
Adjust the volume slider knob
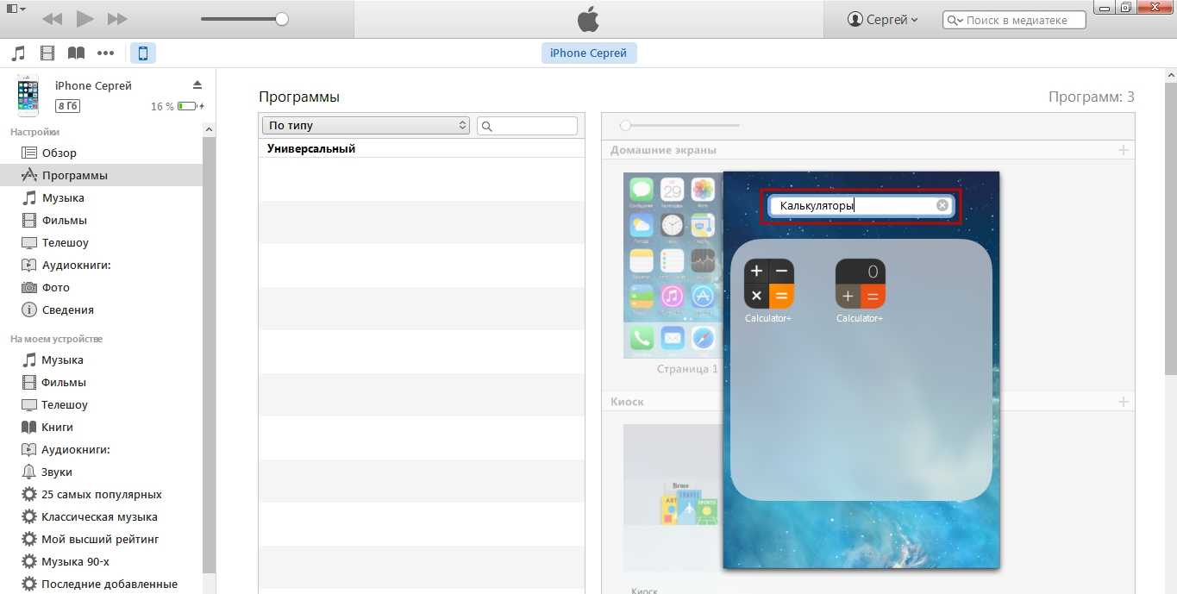(281, 19)
